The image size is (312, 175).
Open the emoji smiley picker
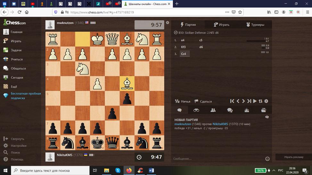(267, 159)
